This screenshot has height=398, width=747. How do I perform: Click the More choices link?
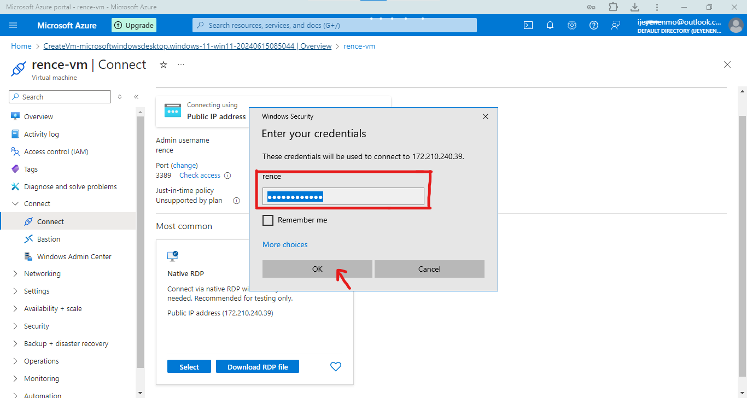pos(285,244)
